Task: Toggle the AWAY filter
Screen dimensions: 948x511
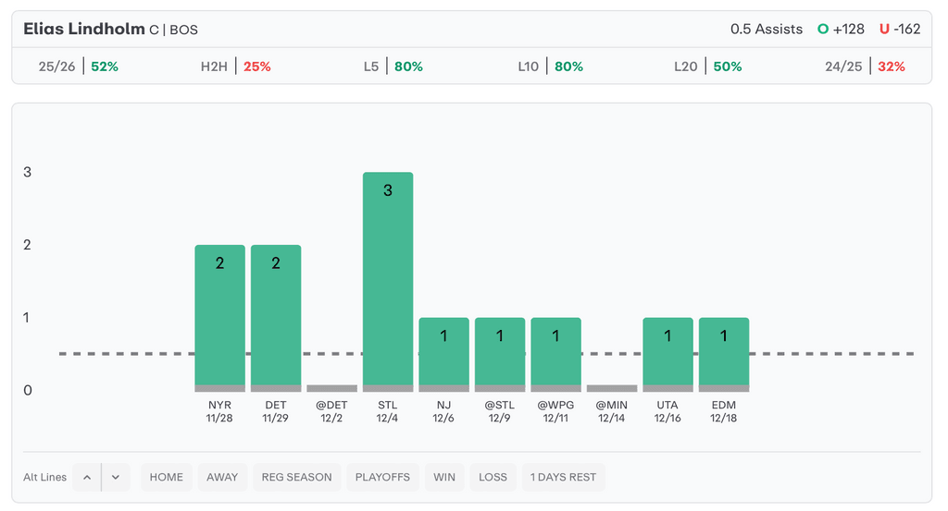Action: tap(222, 477)
